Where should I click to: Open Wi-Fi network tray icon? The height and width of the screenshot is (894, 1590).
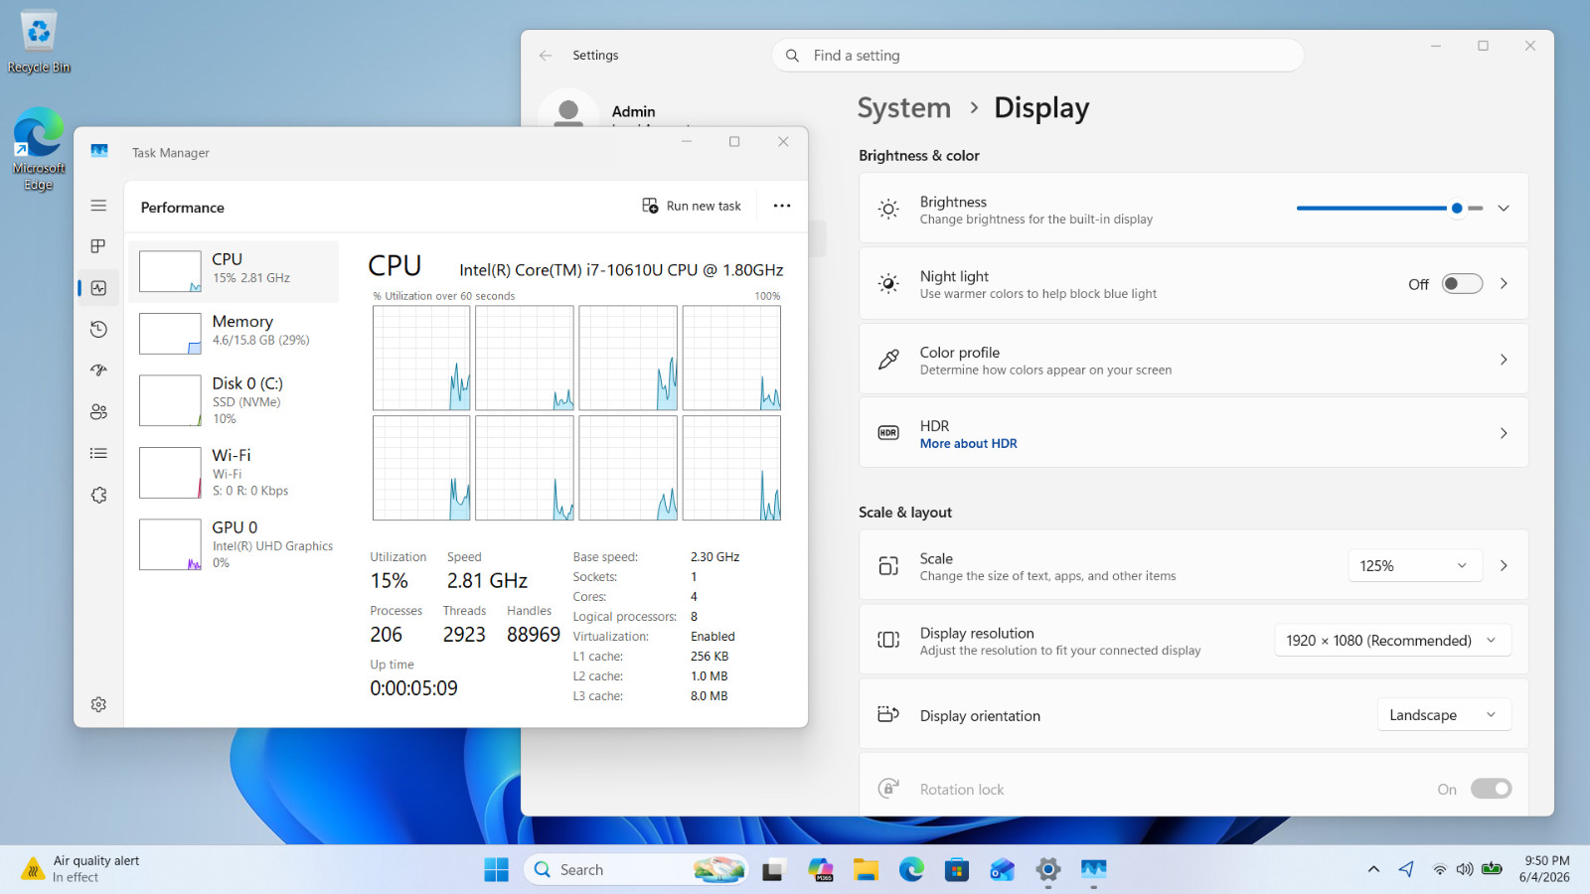[1439, 870]
